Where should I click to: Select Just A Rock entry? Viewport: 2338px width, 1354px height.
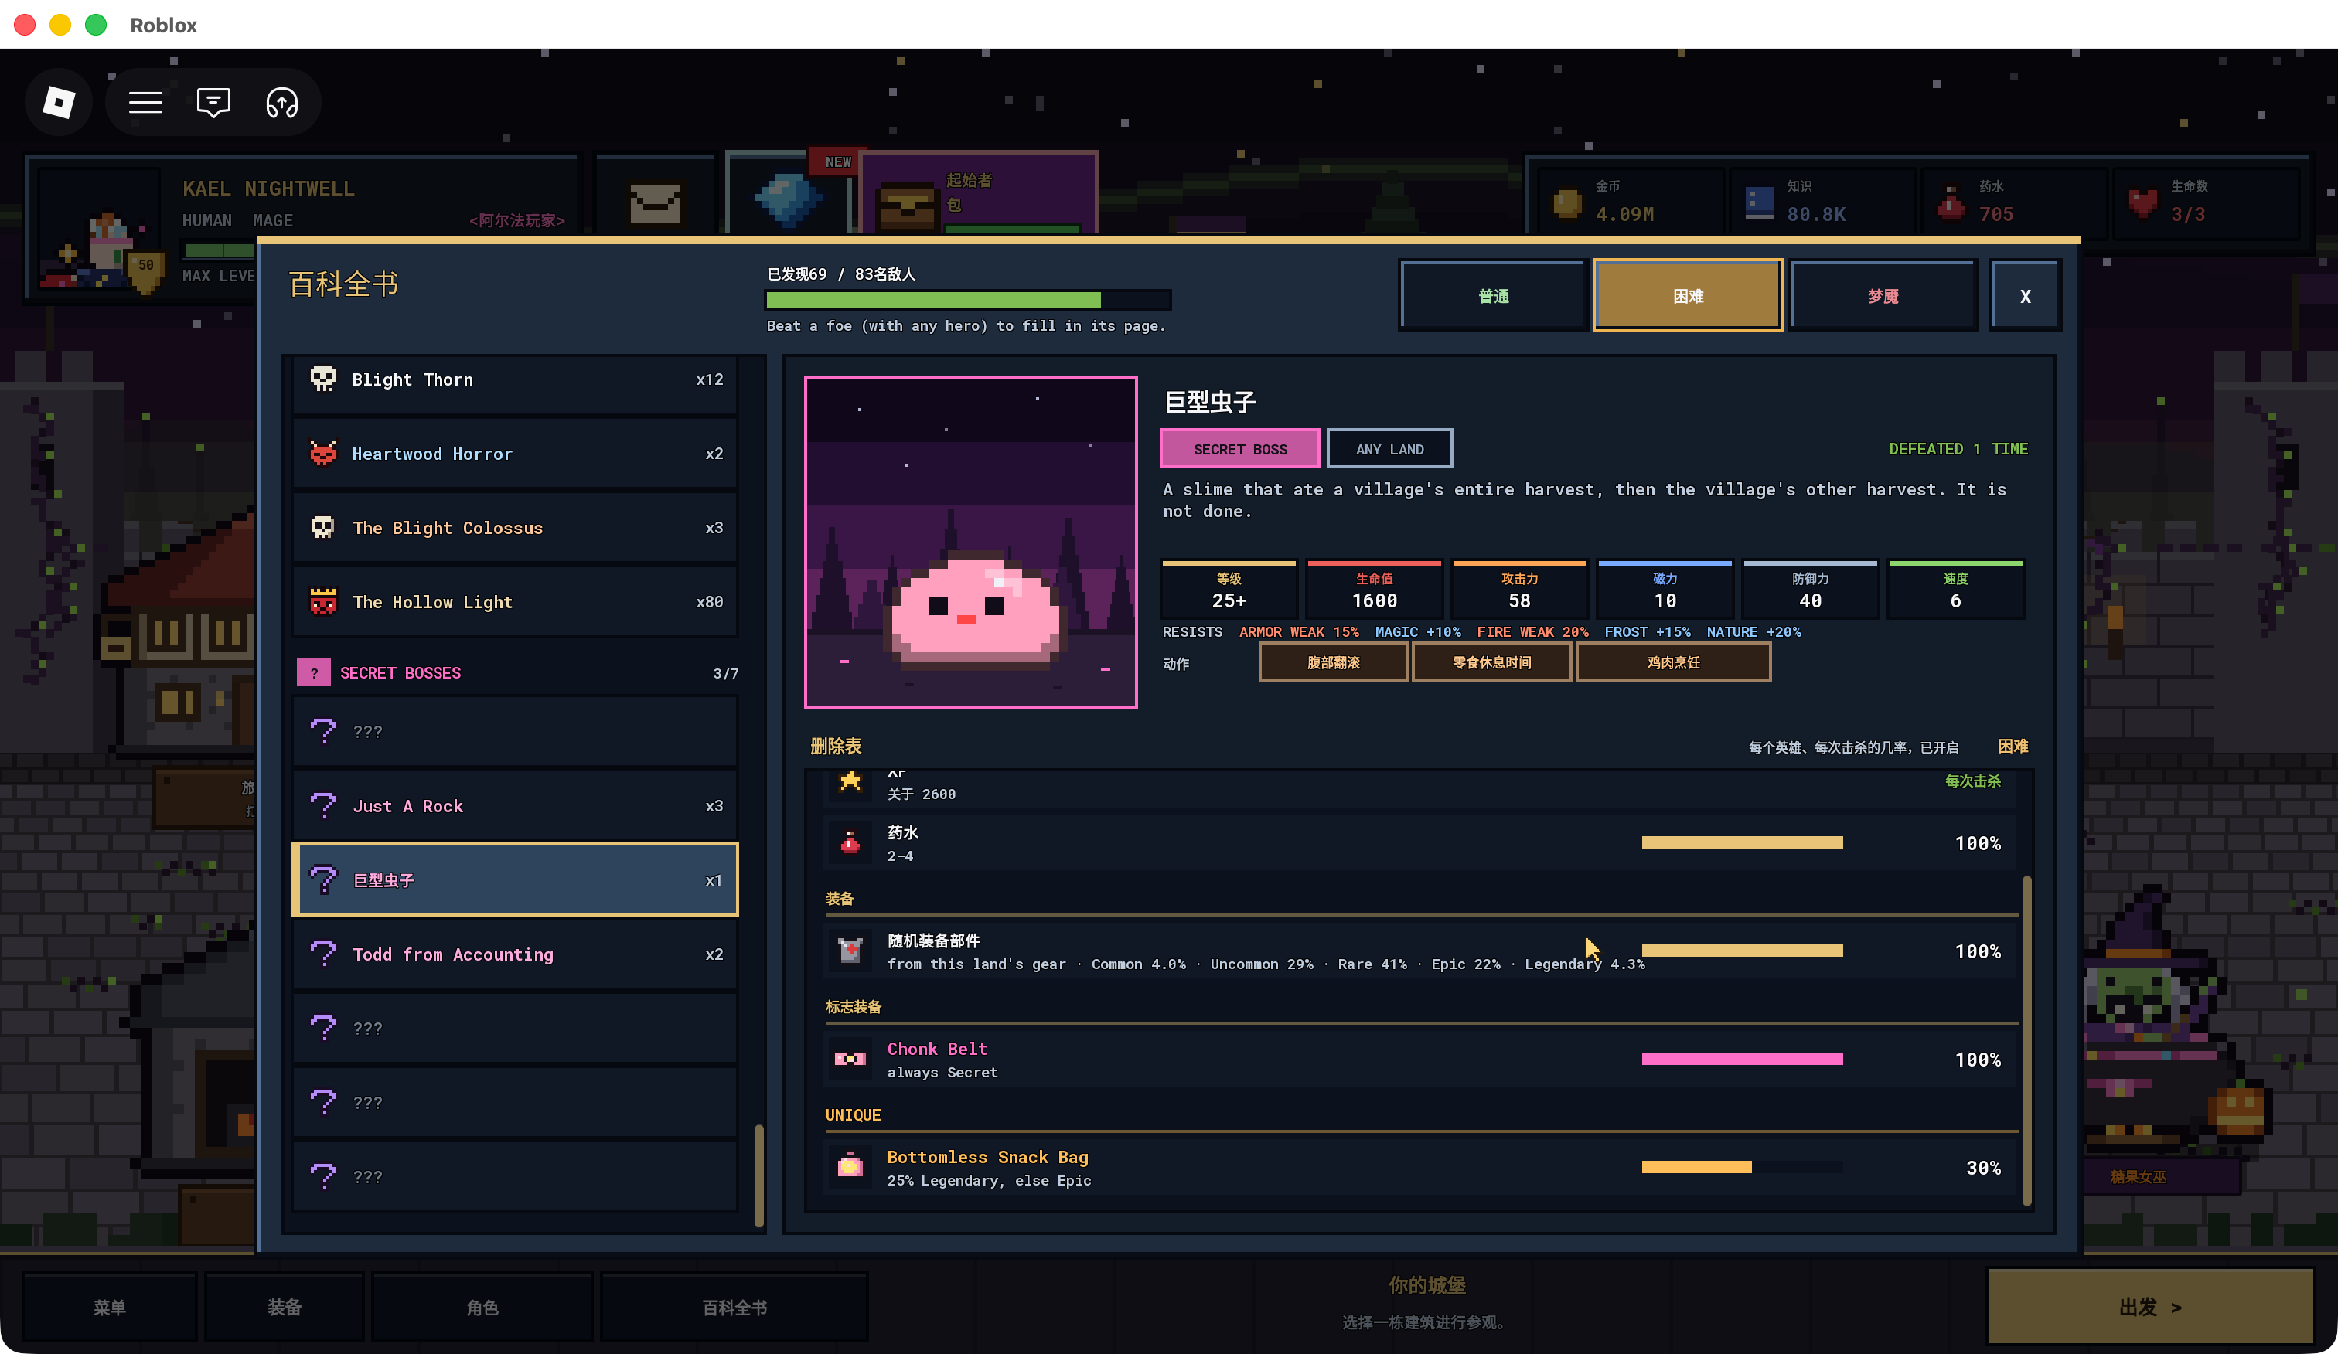515,805
